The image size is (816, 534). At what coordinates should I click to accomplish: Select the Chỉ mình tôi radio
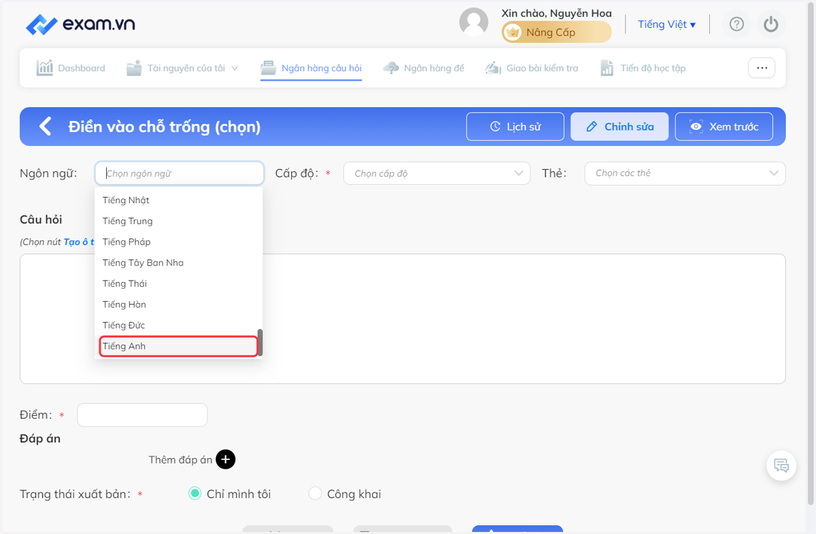tap(194, 494)
